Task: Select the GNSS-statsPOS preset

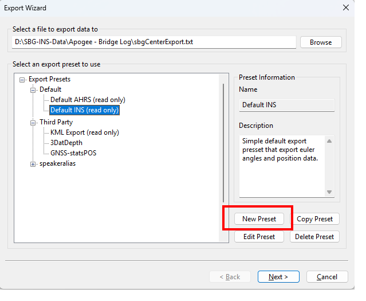Action: coord(75,153)
